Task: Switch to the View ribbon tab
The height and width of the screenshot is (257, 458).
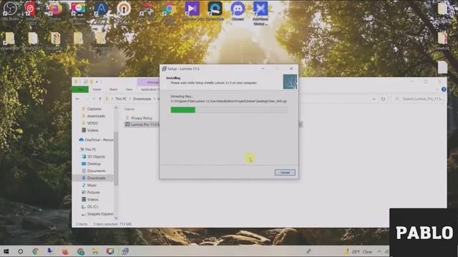Action: click(x=129, y=89)
